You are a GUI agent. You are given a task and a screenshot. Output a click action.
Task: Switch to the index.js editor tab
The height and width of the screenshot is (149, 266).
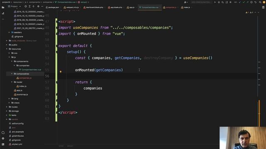click(x=186, y=7)
